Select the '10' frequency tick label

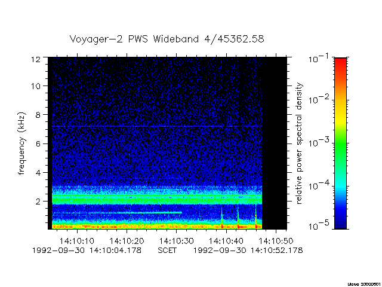point(36,86)
